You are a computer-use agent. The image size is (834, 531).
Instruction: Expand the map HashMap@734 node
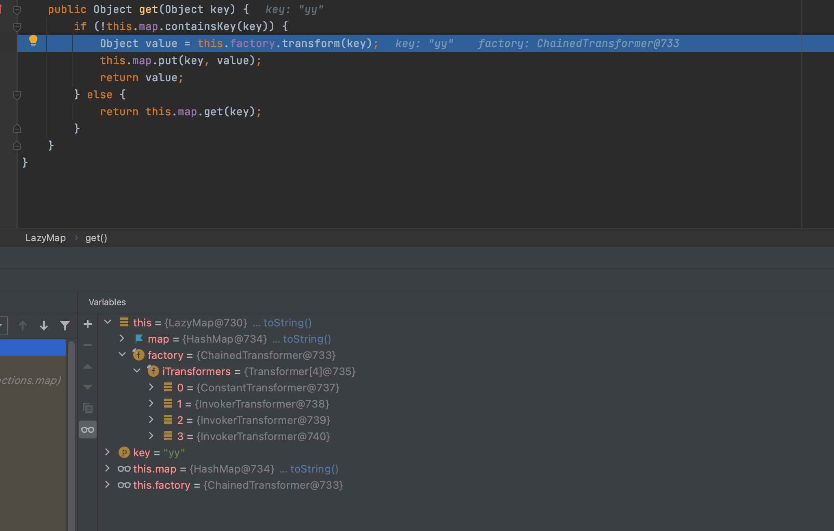[122, 338]
